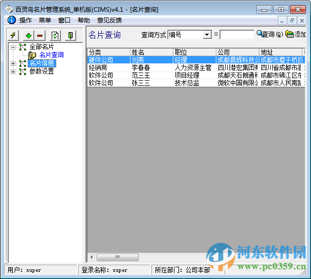Minimize the inner child window
Image resolution: width=311 pixels, height=279 pixels.
pos(282,20)
